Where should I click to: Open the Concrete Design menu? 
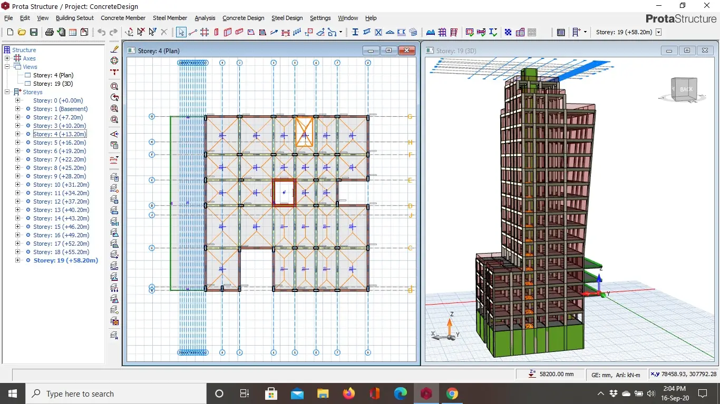point(243,18)
